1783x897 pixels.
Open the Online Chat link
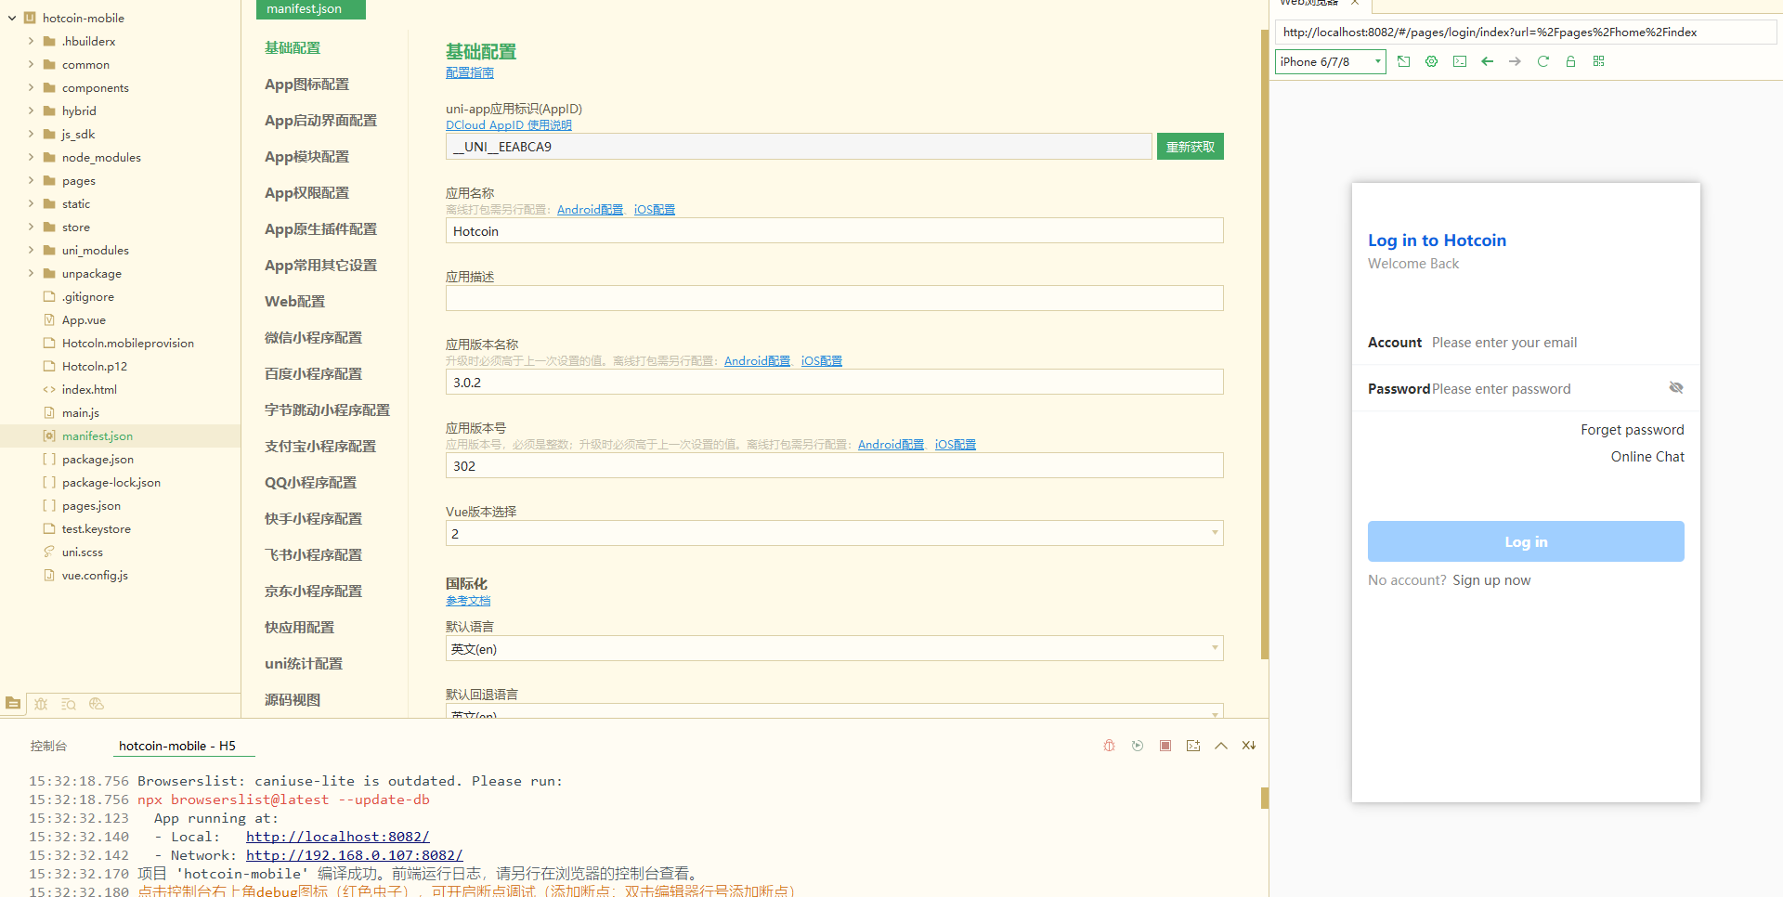1647,457
